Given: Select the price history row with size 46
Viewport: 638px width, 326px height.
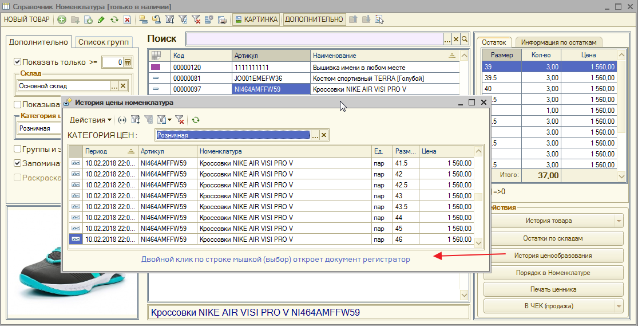Looking at the screenshot, I should click(x=271, y=239).
